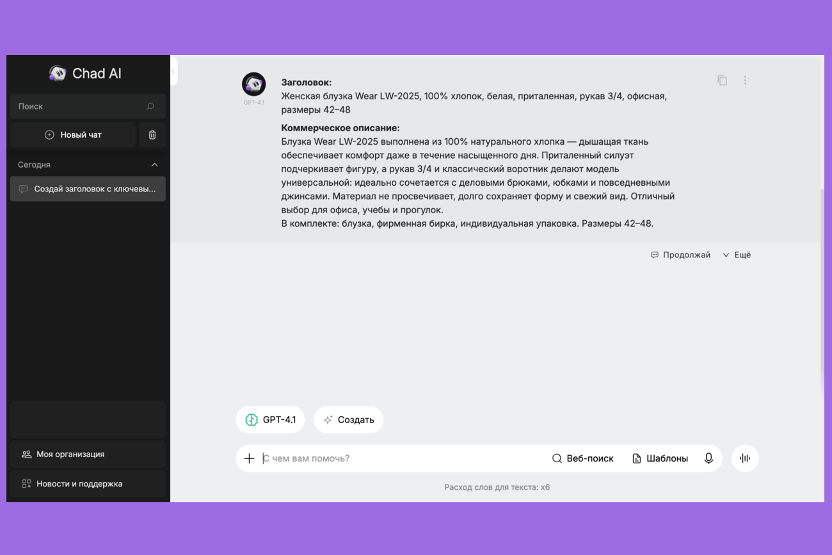The height and width of the screenshot is (555, 832).
Task: Open the message three-dot options menu
Action: [x=745, y=80]
